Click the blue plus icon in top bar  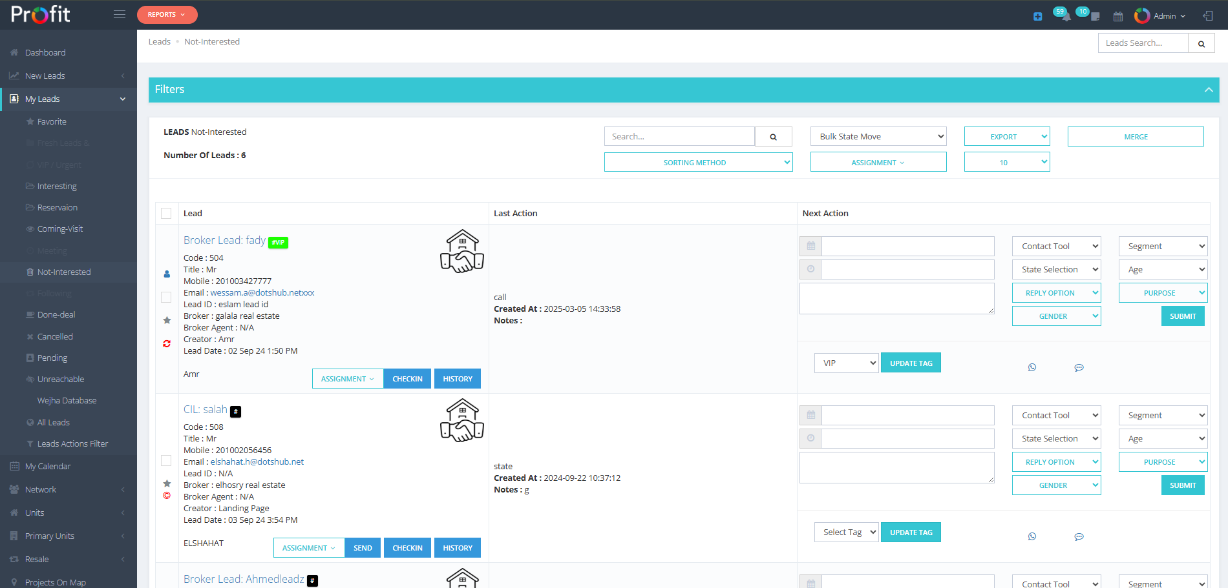click(1037, 17)
